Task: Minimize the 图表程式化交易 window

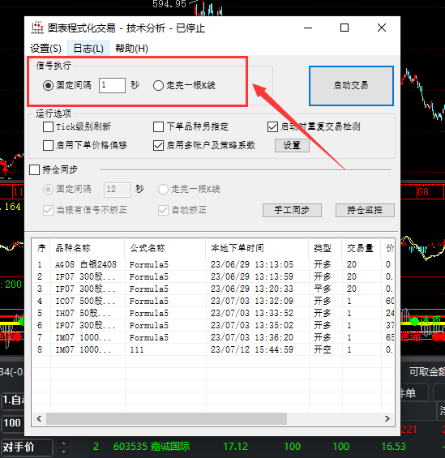Action: coord(308,28)
